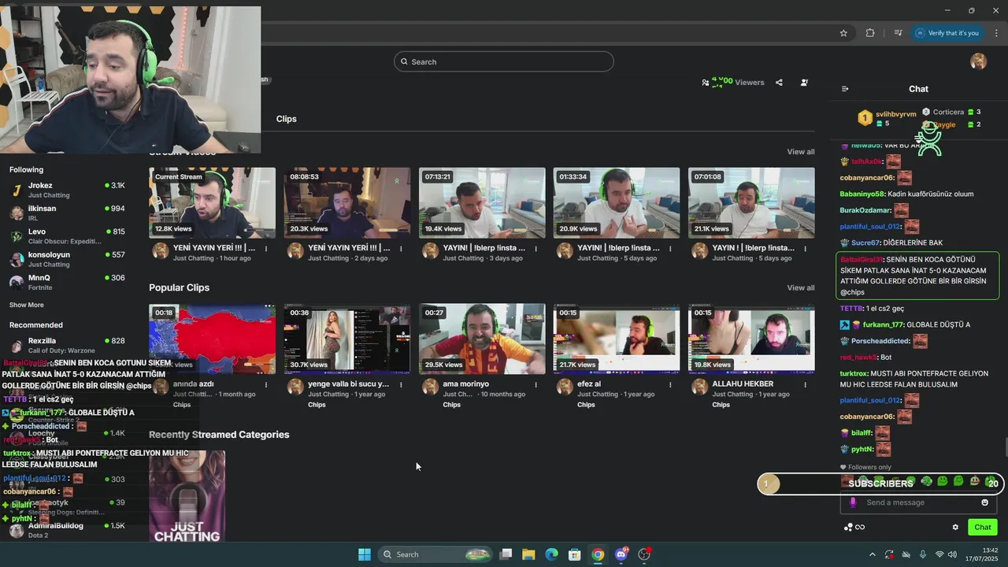View all stream videos

[x=801, y=152]
